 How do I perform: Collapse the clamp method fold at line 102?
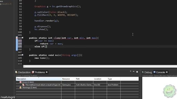23,38
